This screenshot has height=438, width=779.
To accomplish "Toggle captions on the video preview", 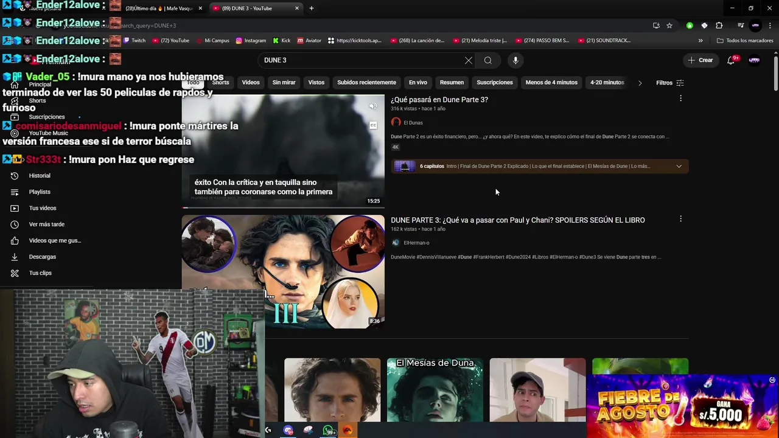I will point(373,125).
